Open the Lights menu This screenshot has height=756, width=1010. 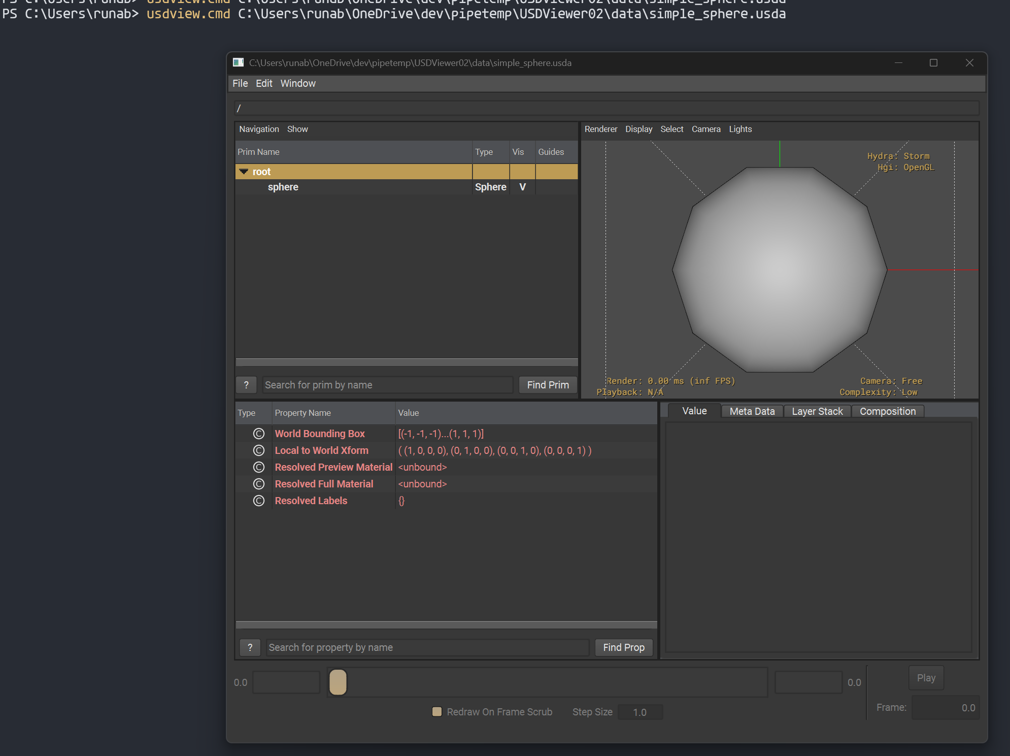click(740, 129)
